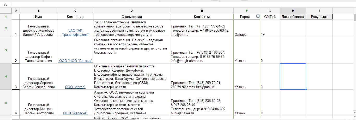Screen dimensions: 356x120
Task: Select the Транснефтехим company description cell
Action: tap(131, 28)
